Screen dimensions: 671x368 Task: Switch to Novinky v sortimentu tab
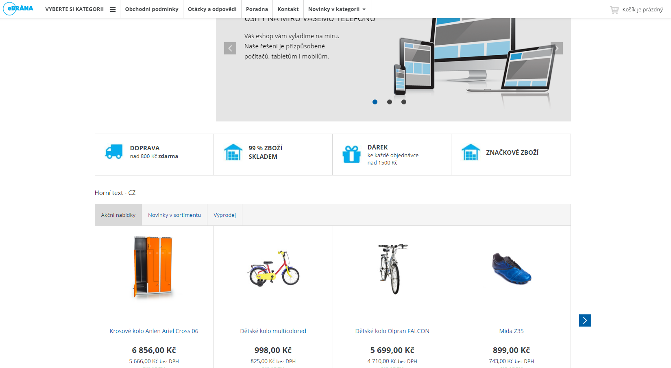coord(174,215)
